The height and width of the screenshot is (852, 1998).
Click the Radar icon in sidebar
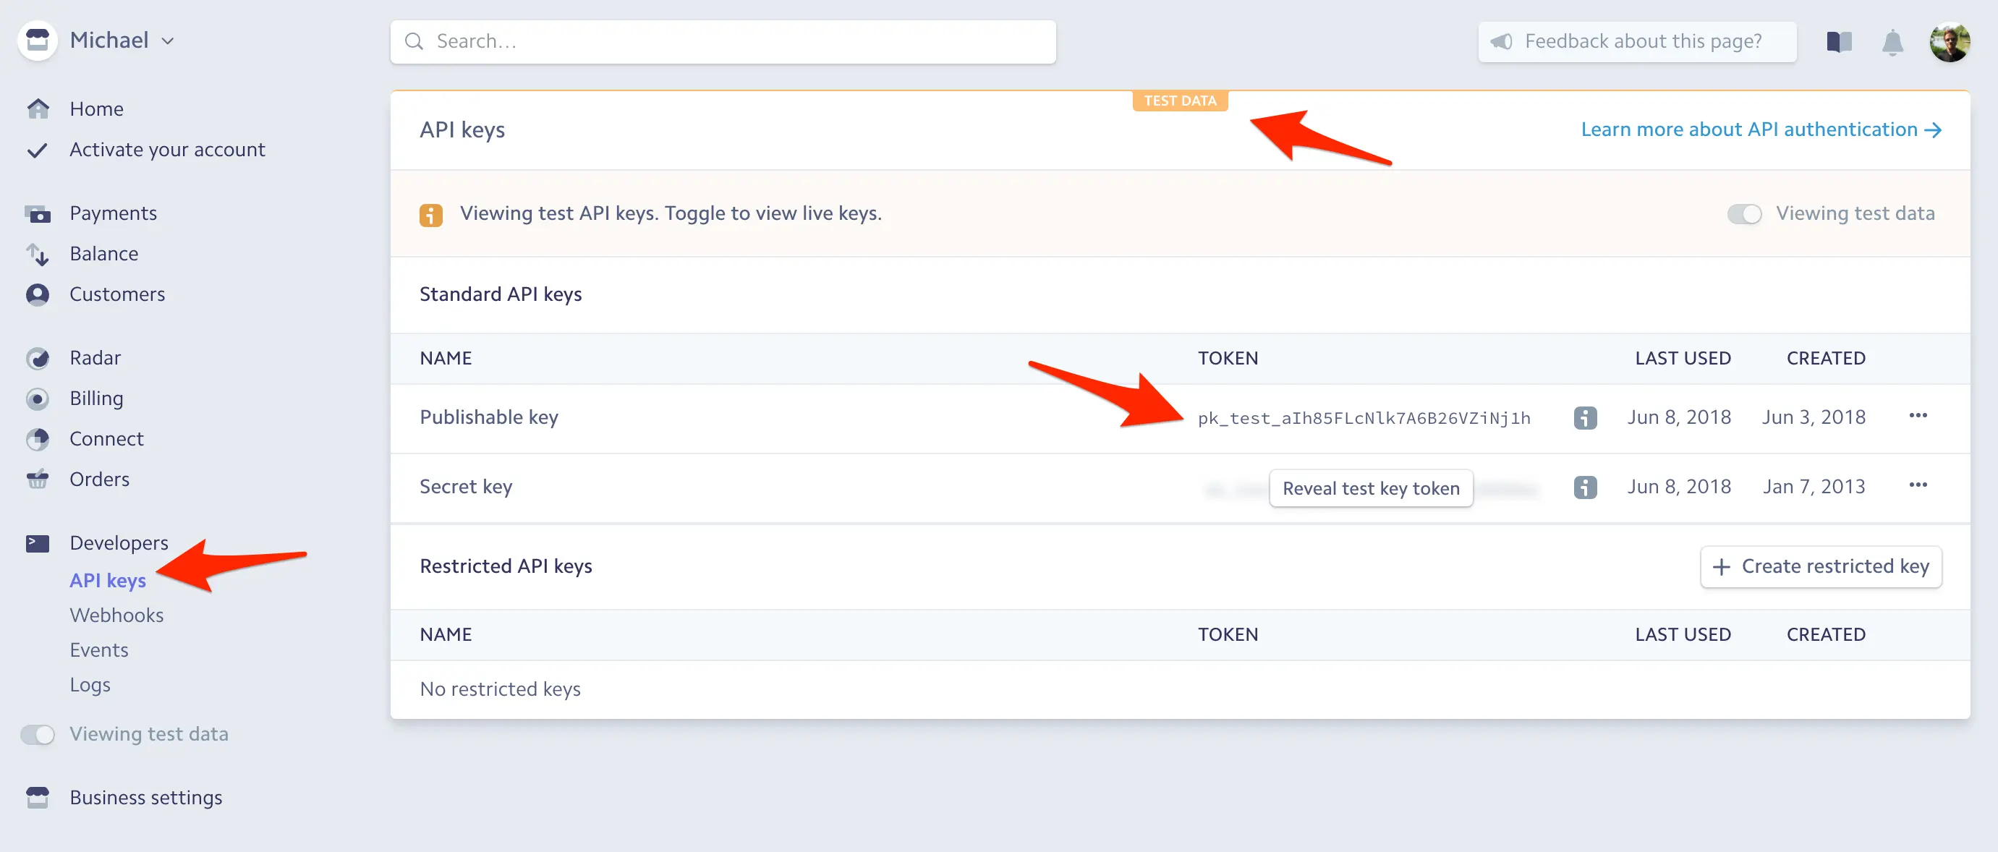(37, 358)
